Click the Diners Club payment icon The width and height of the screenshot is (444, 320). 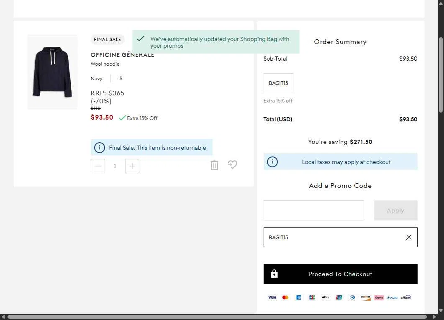coord(352,297)
